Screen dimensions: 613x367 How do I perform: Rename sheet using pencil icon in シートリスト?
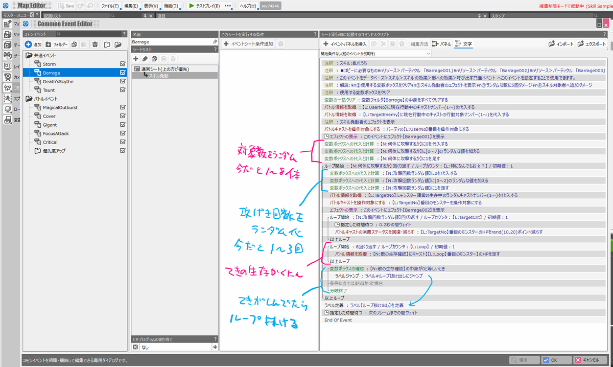click(x=145, y=59)
